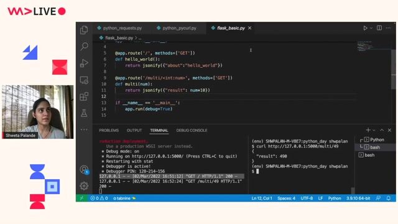Click the tabnine status bar item
The width and height of the screenshot is (398, 224).
coord(124,198)
